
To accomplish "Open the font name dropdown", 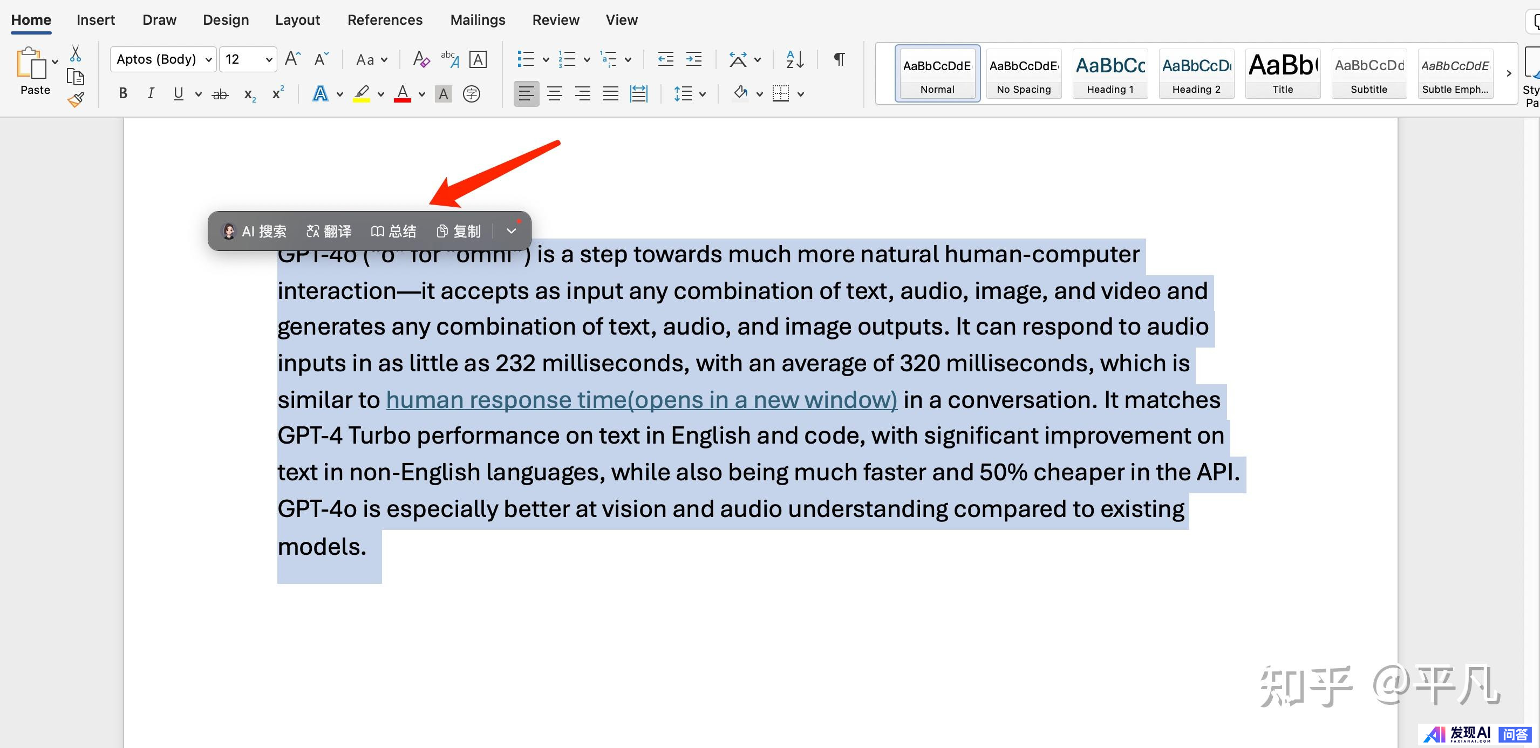I will point(209,59).
